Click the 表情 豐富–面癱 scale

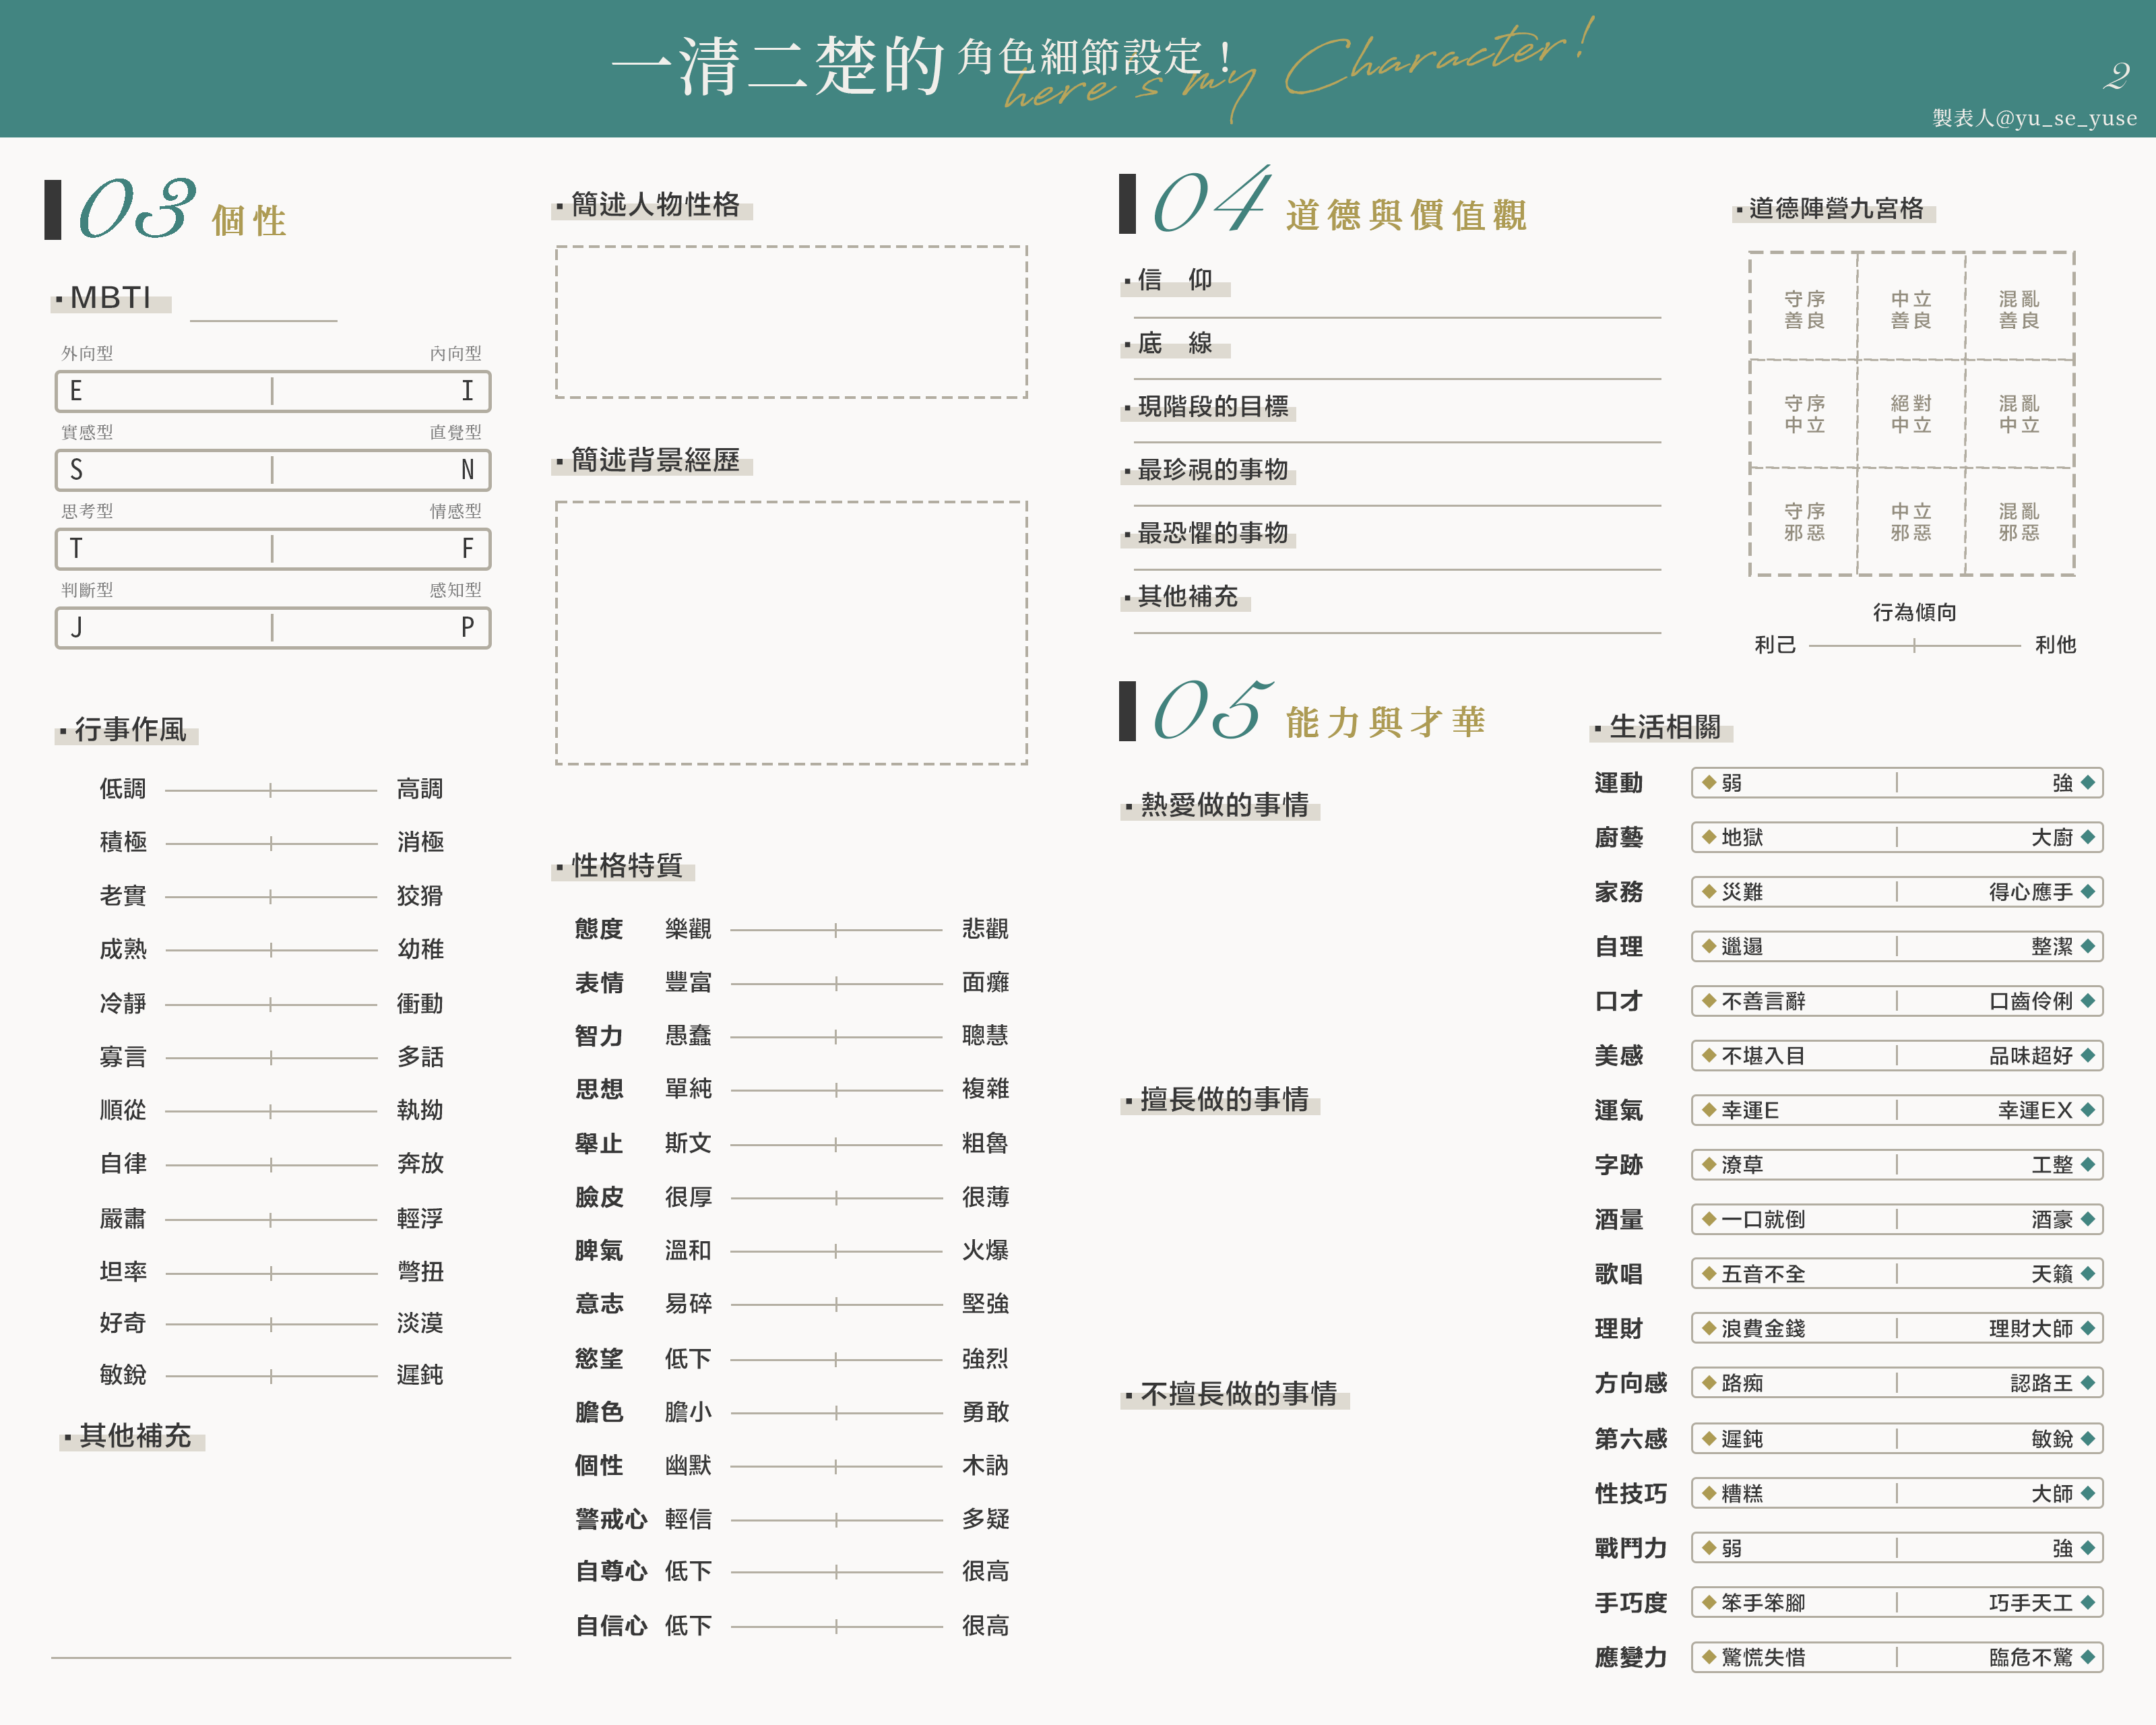836,984
